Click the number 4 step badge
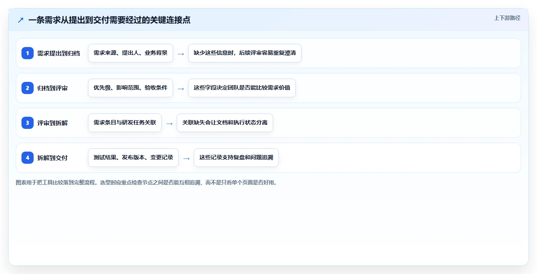Viewport: 537px width, 274px height. click(28, 157)
